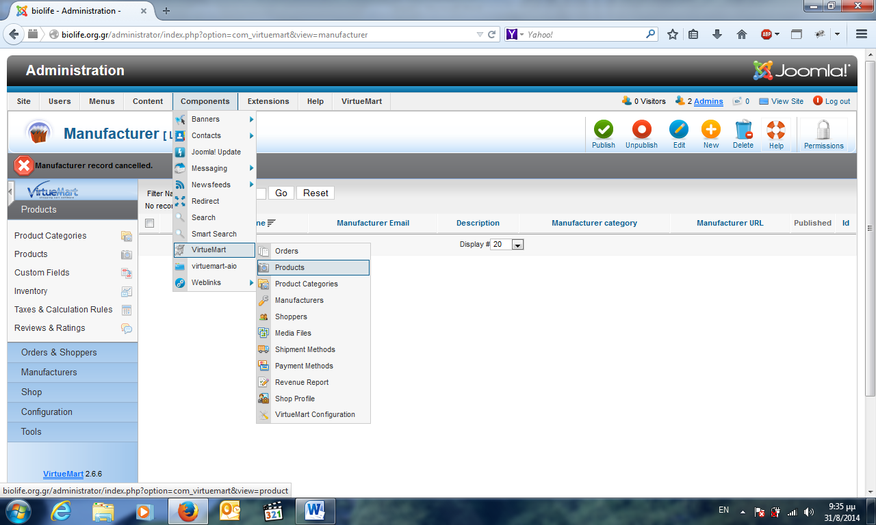Click the orange New toolbar icon
The height and width of the screenshot is (525, 876).
711,129
